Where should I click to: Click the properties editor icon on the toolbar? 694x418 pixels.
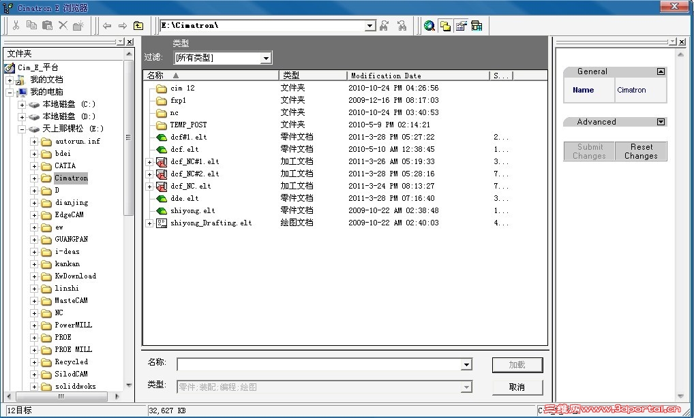tap(461, 26)
